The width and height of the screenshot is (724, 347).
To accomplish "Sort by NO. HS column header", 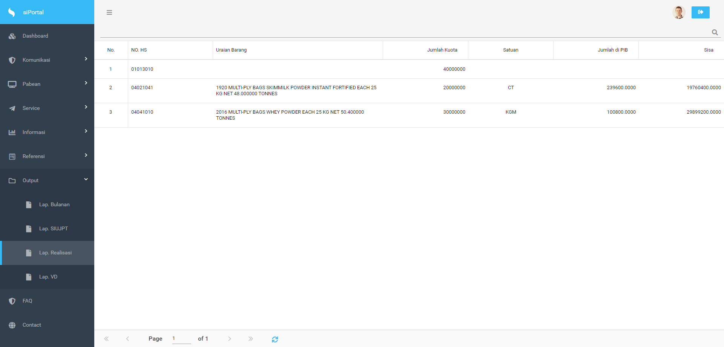I will (x=170, y=50).
